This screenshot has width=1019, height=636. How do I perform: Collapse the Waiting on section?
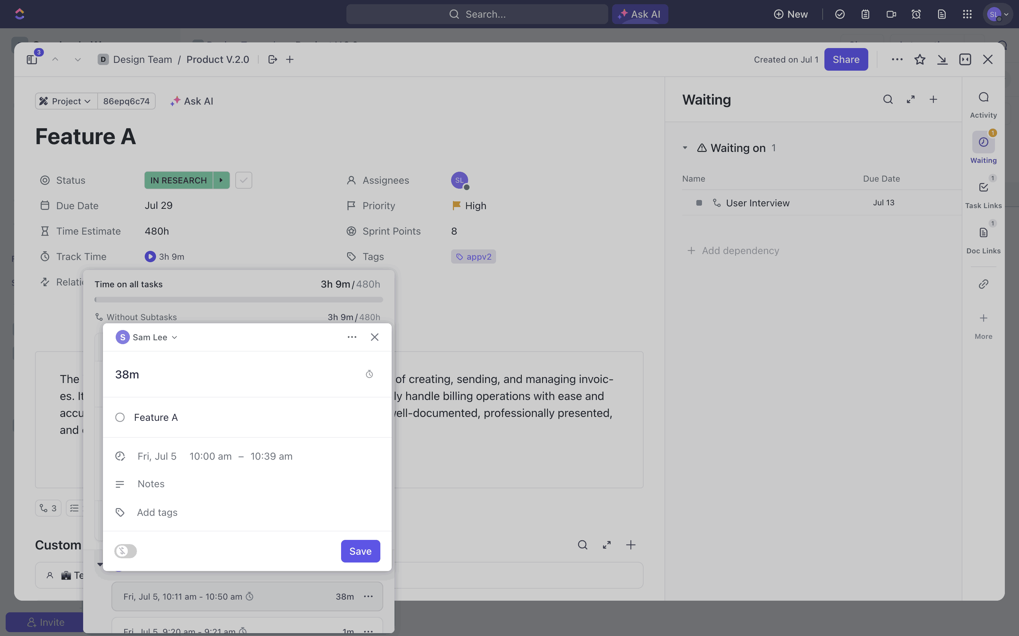(685, 148)
